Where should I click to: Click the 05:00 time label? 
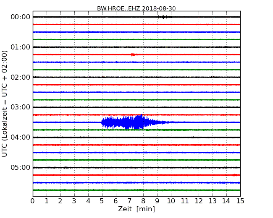21,167
